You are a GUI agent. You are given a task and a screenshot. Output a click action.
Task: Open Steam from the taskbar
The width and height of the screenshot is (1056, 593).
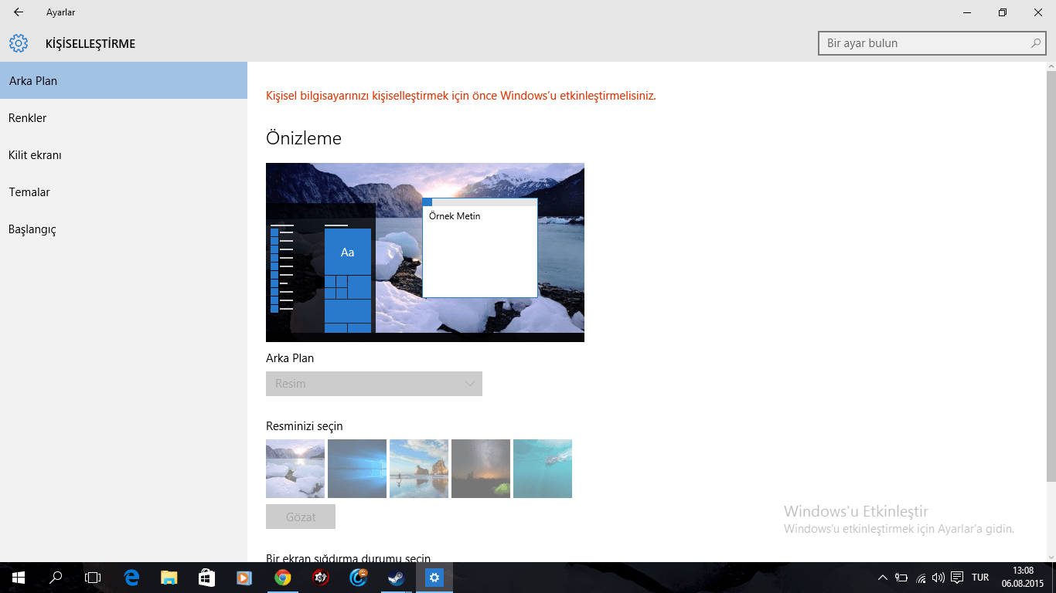pos(397,578)
